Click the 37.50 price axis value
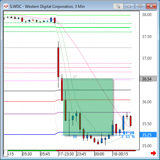Image resolution: width=160 pixels, height=160 pixels. point(147,37)
